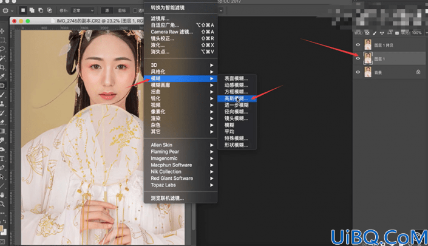
Task: Select the Sponge tool
Action: (2, 149)
